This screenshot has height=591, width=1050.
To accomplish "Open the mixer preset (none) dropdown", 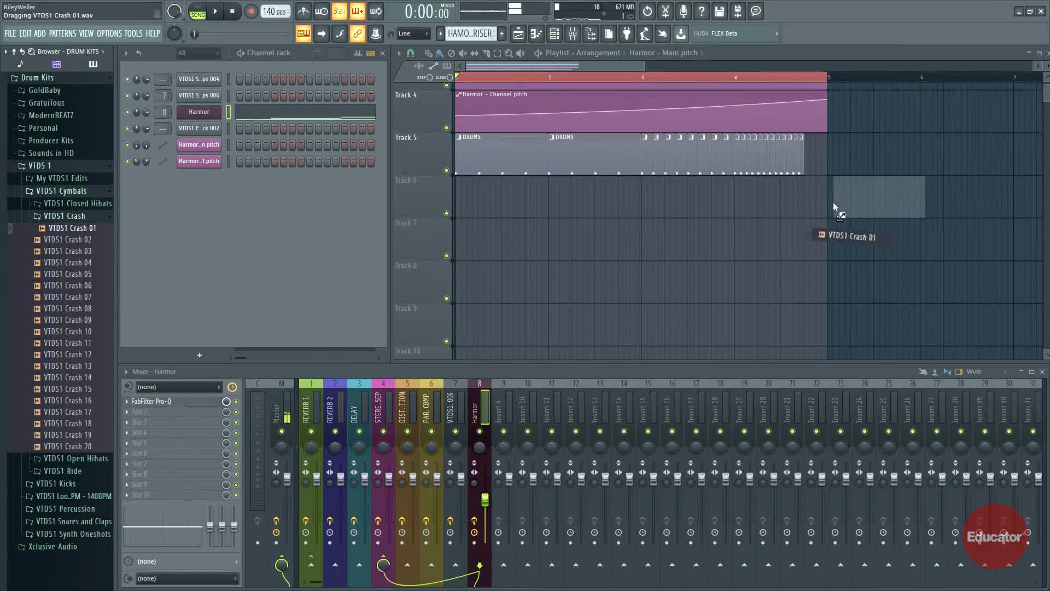I will (179, 387).
